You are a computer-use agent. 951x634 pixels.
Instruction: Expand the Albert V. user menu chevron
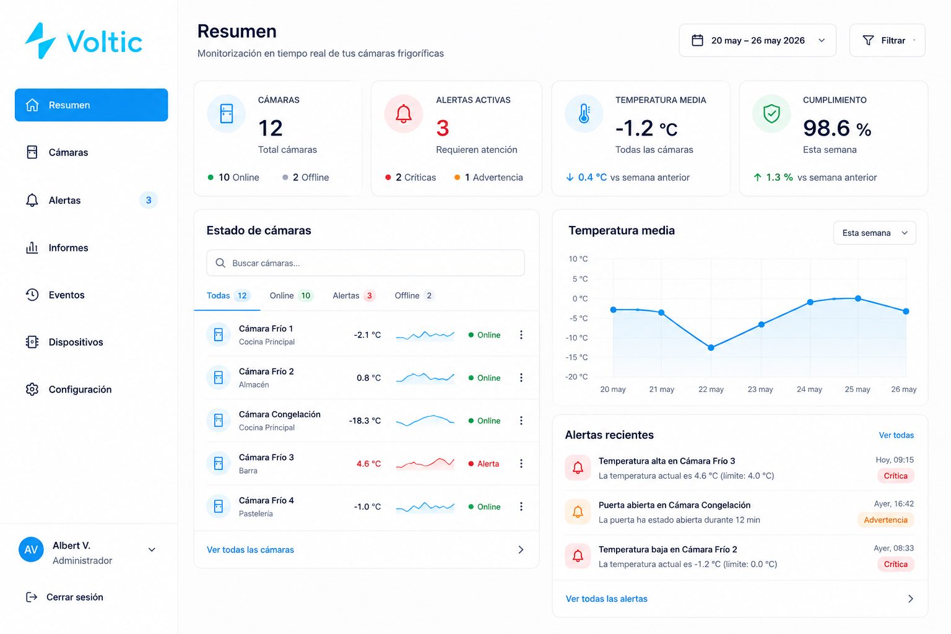pyautogui.click(x=152, y=550)
